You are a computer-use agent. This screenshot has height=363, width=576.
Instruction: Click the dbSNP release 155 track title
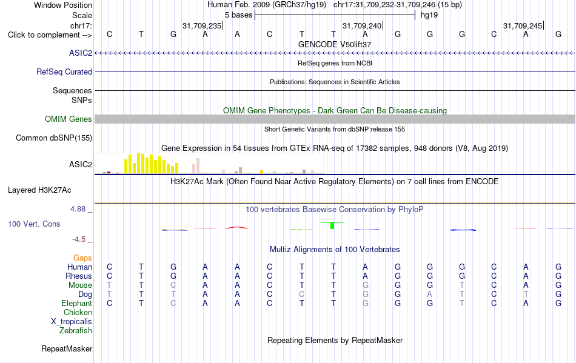point(335,129)
